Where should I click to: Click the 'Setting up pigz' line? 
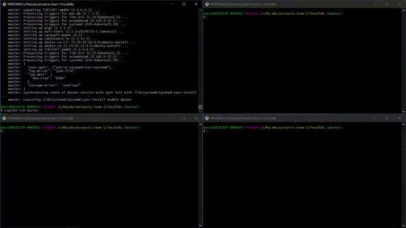tap(43, 28)
